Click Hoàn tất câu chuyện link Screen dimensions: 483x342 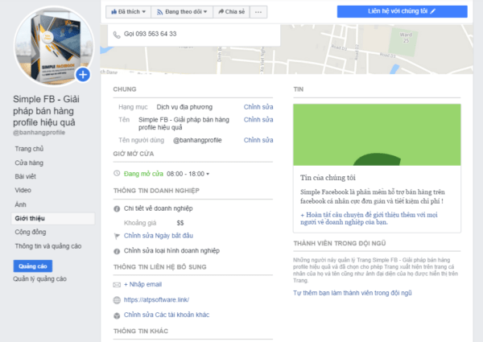pos(369,219)
